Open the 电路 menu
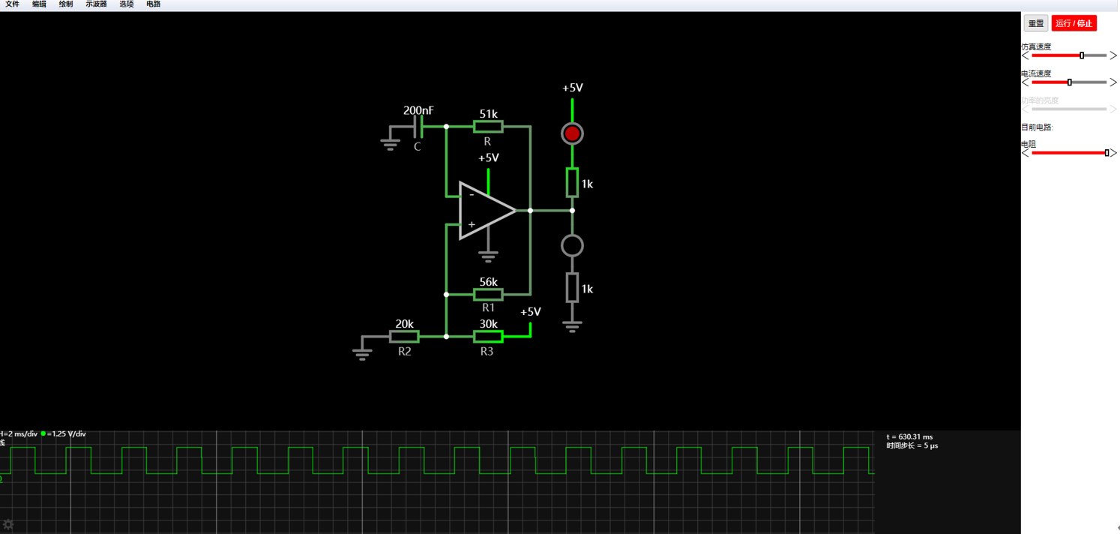 [x=154, y=4]
